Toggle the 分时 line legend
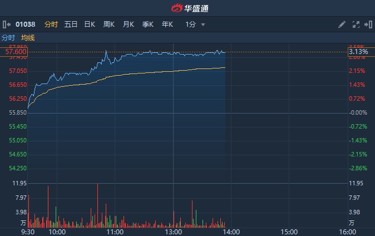 8,37
